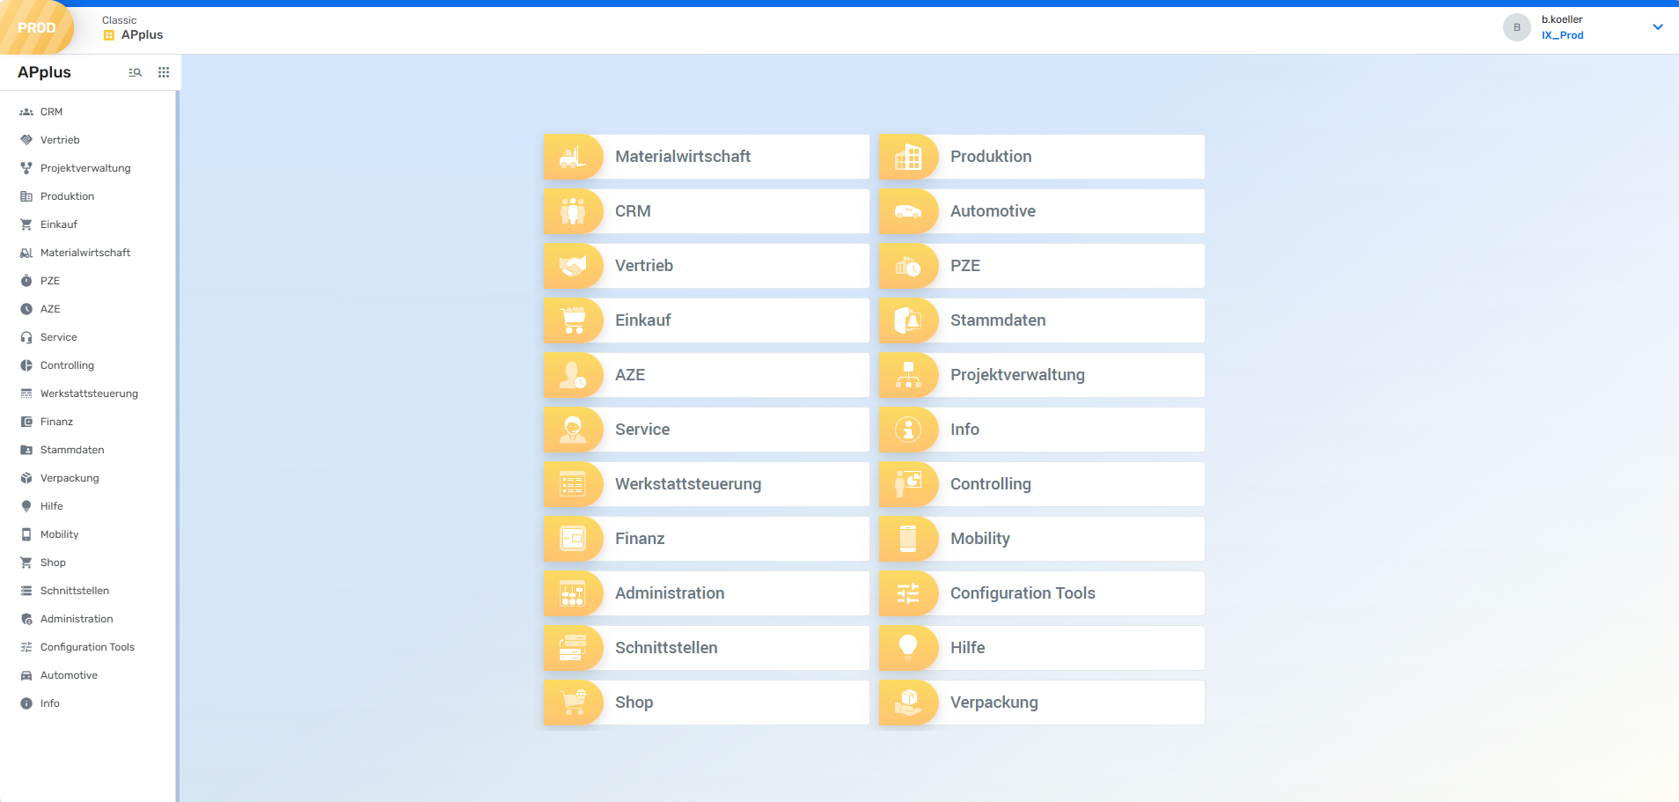Open Schnittstellen in the sidebar
The width and height of the screenshot is (1679, 802).
click(x=88, y=591)
